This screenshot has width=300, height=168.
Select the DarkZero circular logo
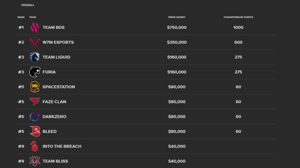pos(34,116)
